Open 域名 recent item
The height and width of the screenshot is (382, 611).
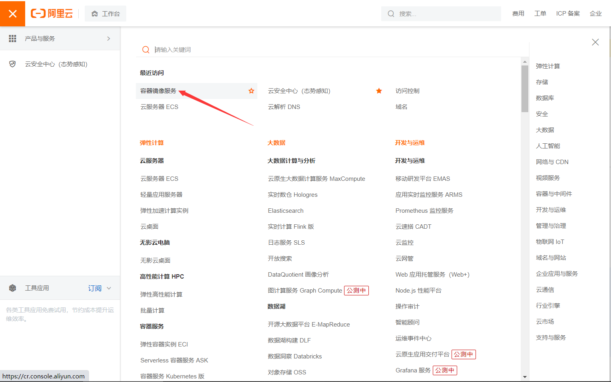(x=401, y=107)
